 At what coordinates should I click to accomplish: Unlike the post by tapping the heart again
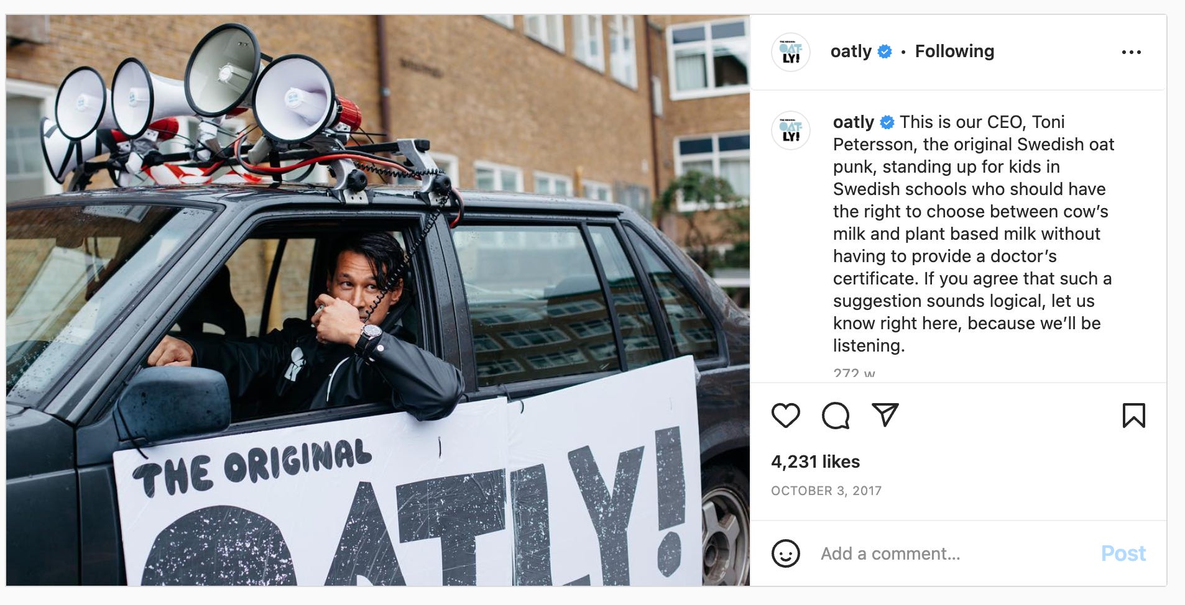pyautogui.click(x=786, y=416)
